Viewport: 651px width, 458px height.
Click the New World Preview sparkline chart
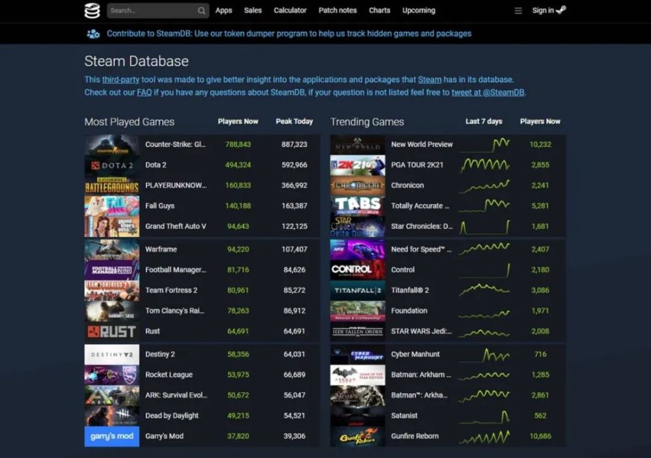click(x=484, y=145)
